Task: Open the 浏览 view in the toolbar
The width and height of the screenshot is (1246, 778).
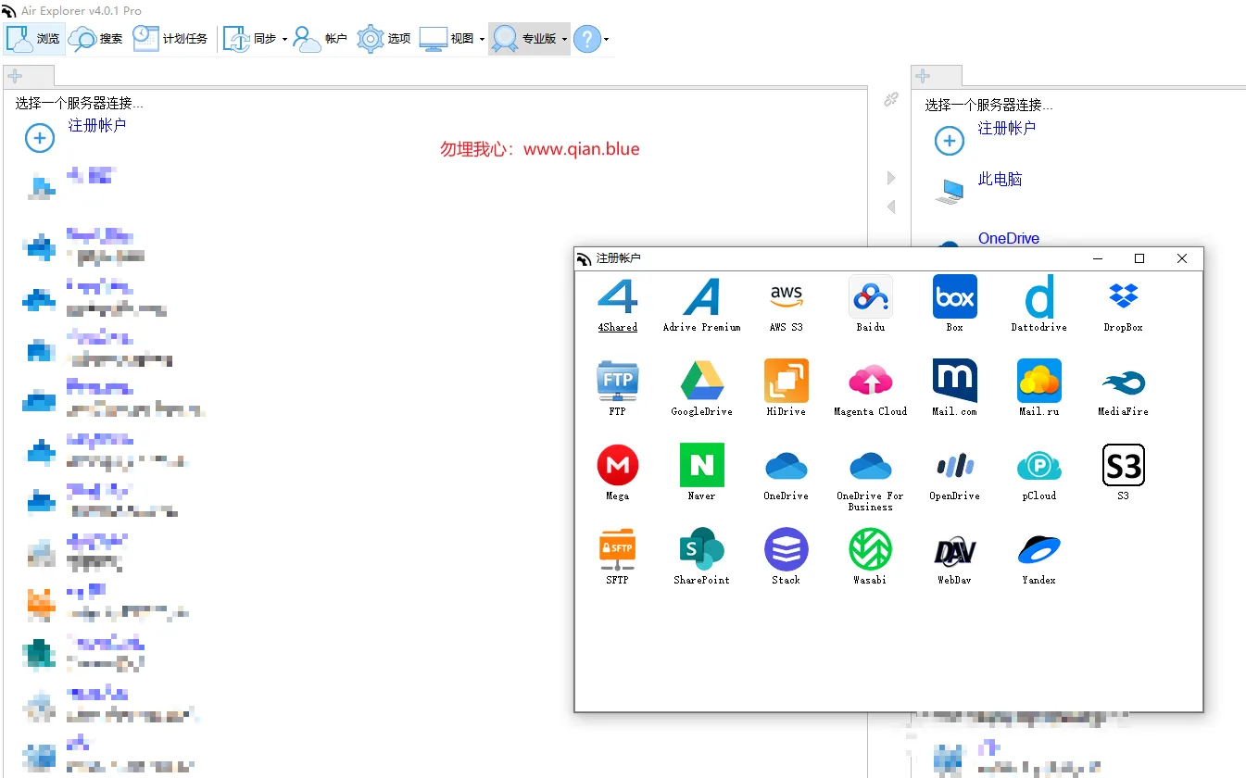Action: 34,39
